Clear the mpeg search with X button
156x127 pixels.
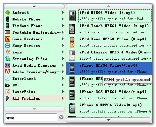[x=61, y=117]
